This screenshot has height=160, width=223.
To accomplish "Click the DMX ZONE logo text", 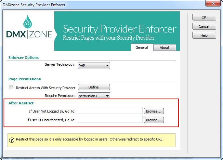I will (x=29, y=34).
